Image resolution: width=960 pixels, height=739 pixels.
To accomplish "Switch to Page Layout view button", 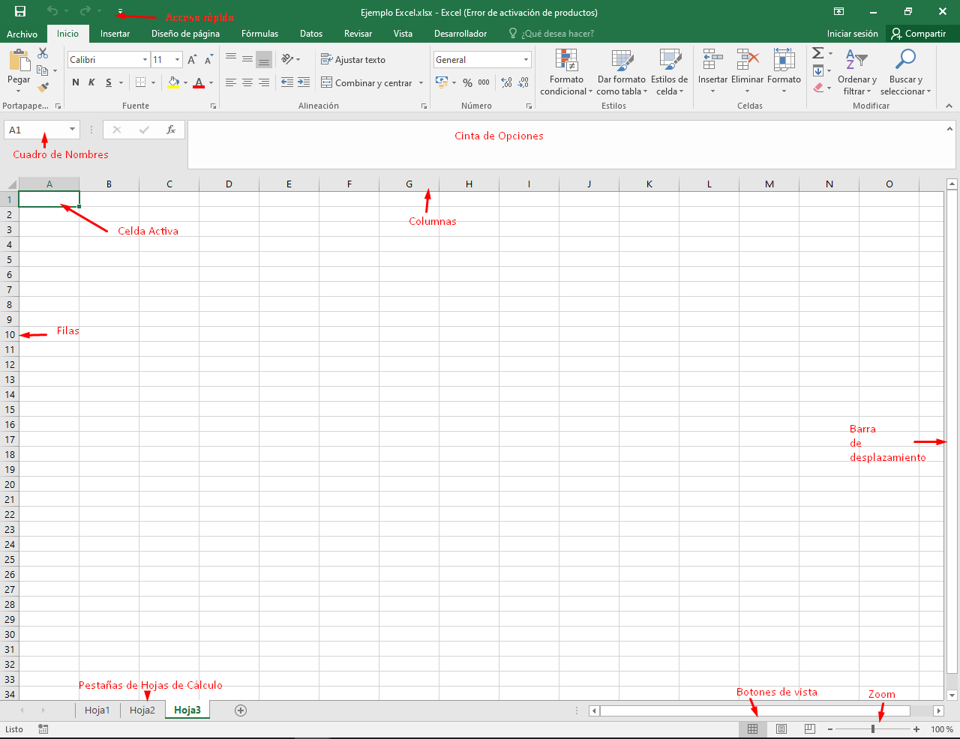I will (781, 729).
